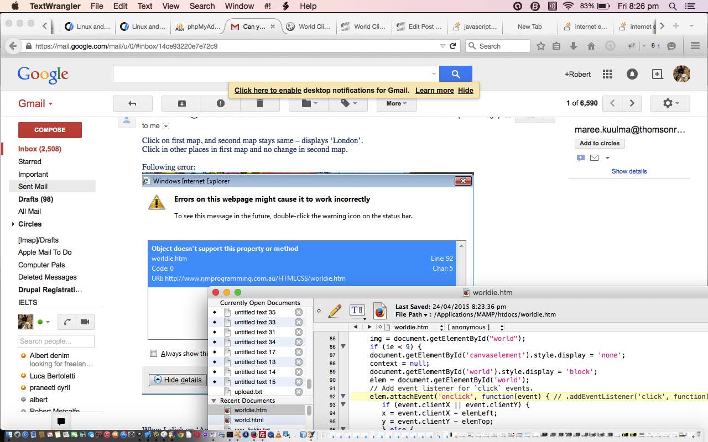Screen dimensions: 708x442
Task: Click the open documents list scrollbar
Action: pos(309,384)
